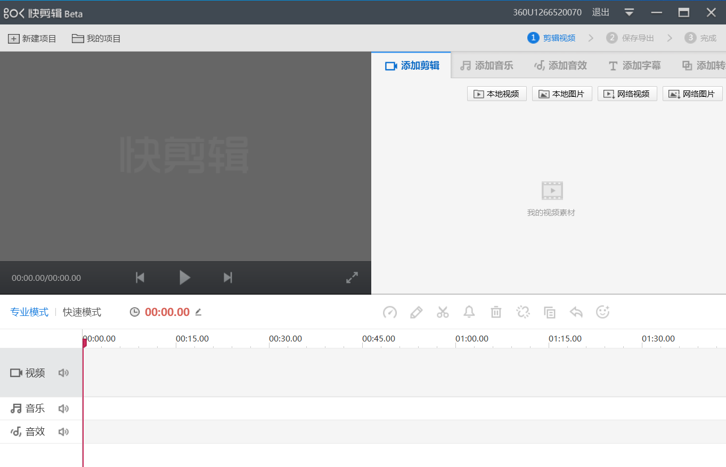Click the smiley sticker icon
This screenshot has height=467, width=726.
[x=603, y=312]
